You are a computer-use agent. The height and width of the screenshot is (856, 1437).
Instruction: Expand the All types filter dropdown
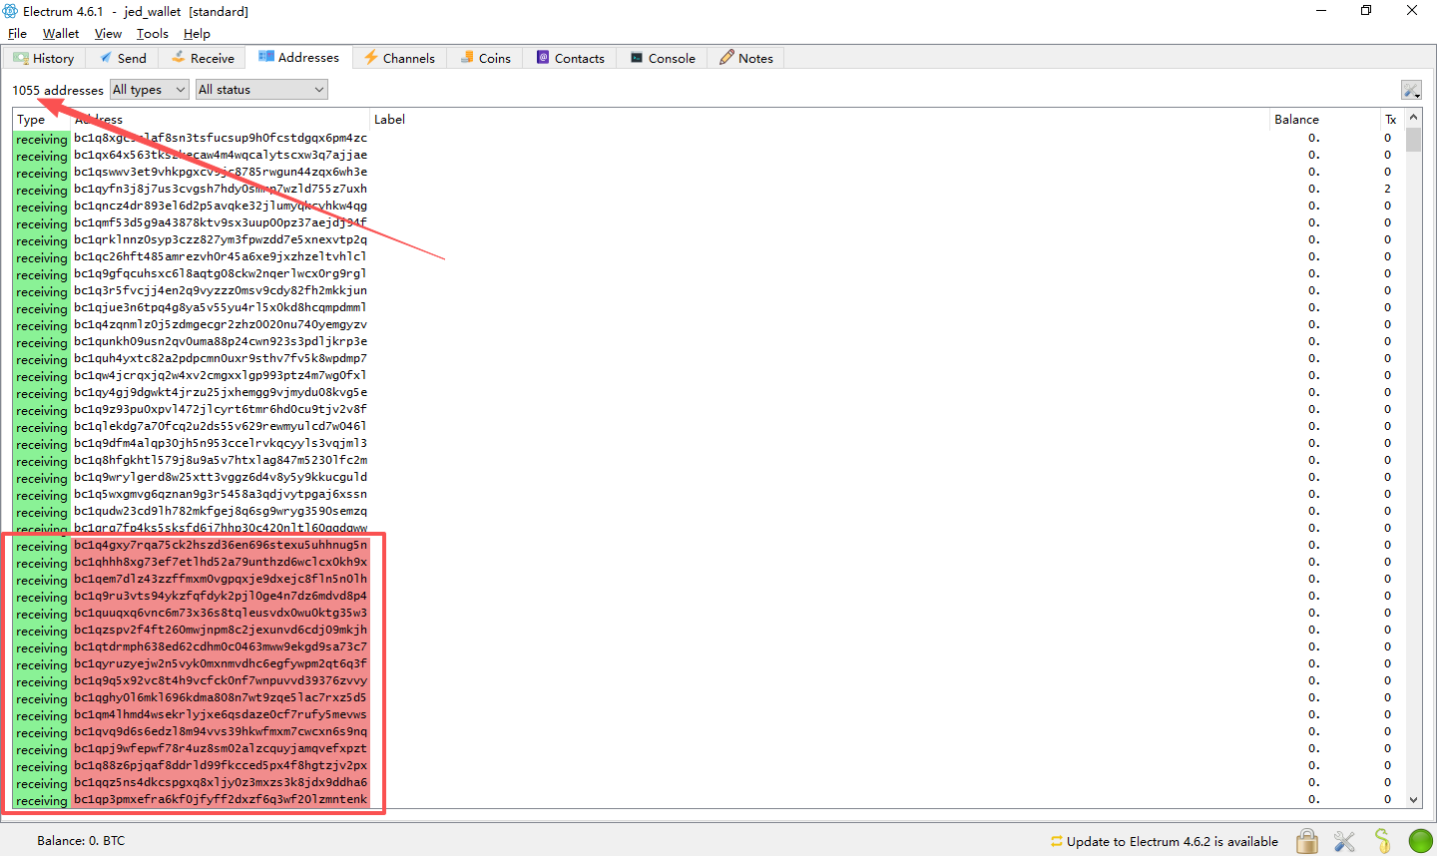(149, 90)
